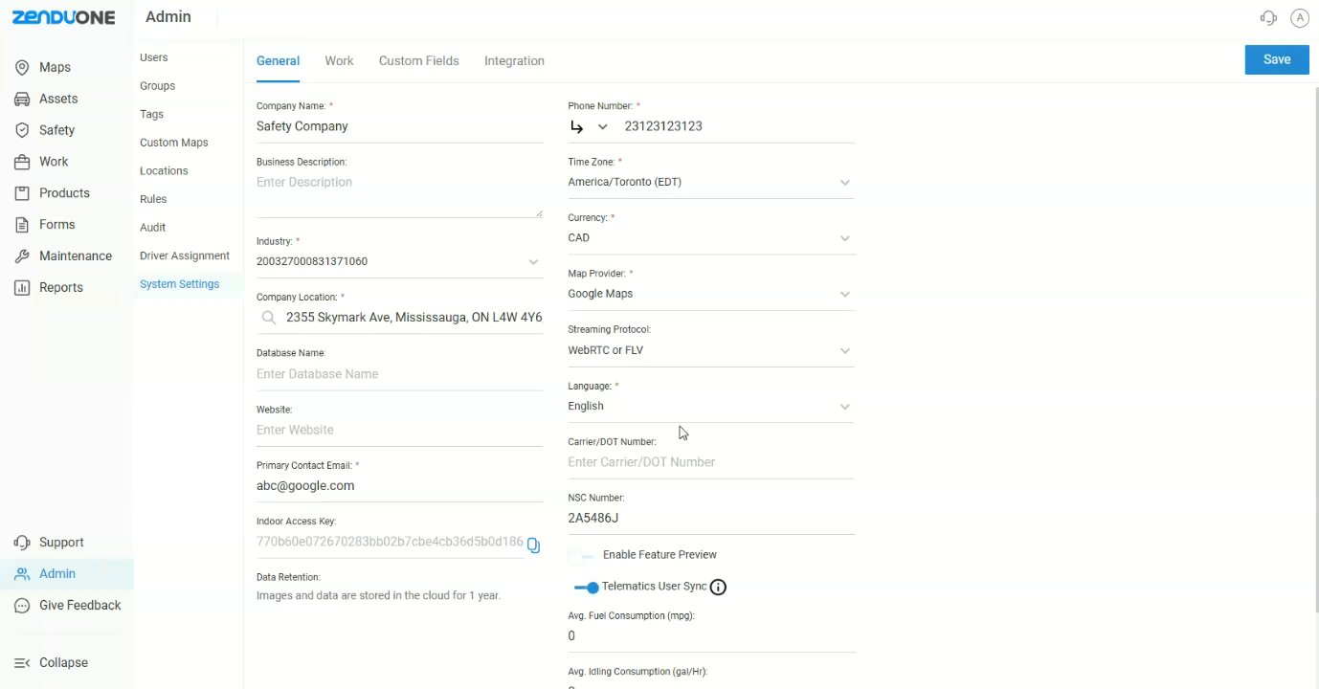
Task: Copy the Indoor Access Key
Action: click(x=534, y=545)
